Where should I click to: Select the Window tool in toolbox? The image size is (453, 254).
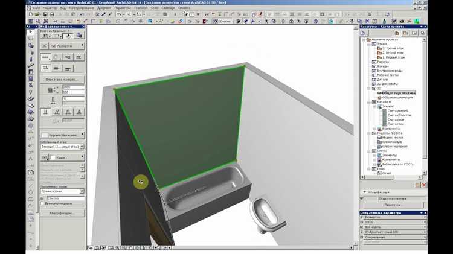31,72
